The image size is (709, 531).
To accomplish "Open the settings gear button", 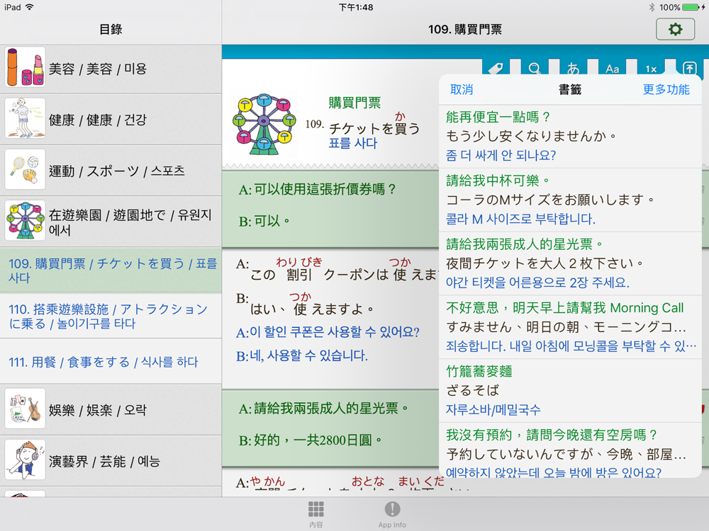I will (675, 29).
